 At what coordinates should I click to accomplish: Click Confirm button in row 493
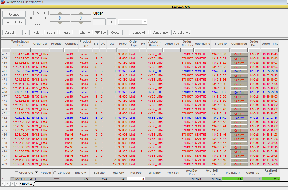point(239,164)
